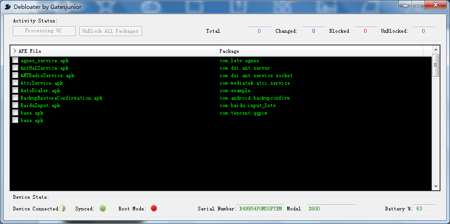Click the Processing 92 button
Viewport: 450px width, 224px height.
point(44,31)
